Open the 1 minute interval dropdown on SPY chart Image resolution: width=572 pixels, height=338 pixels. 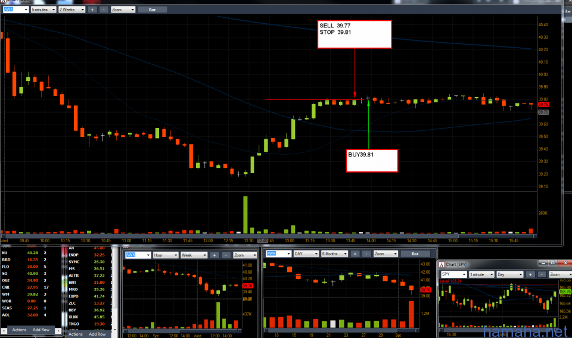(x=481, y=274)
